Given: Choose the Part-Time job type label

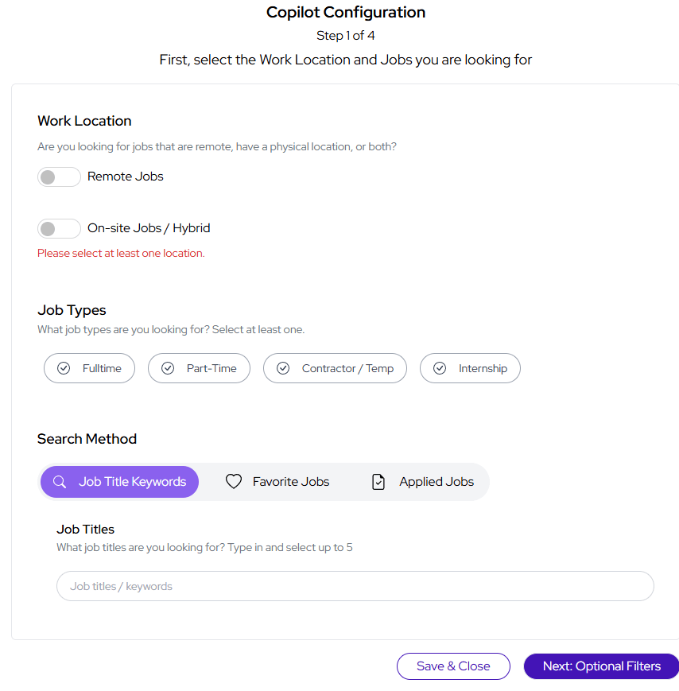Looking at the screenshot, I should click(211, 369).
